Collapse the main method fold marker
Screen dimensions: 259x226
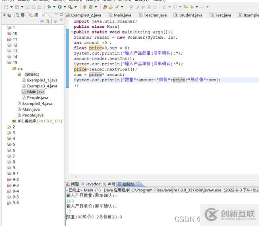click(x=72, y=32)
